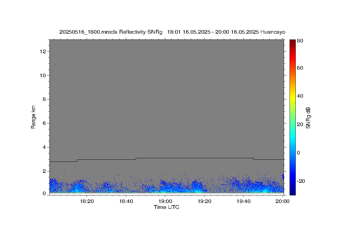Click the 18:40 time tick label
The height and width of the screenshot is (234, 351).
(x=126, y=201)
